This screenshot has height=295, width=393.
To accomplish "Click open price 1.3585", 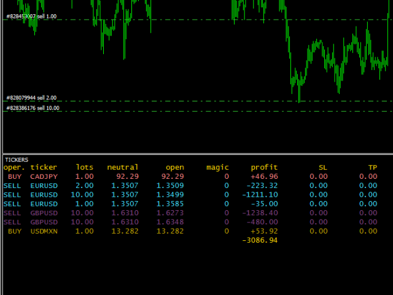I will [x=170, y=204].
